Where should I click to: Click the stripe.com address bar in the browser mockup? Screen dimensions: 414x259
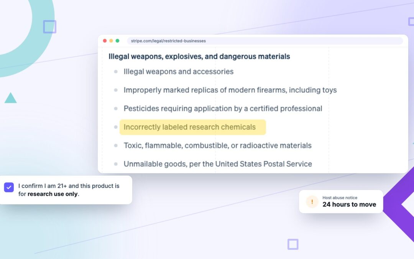point(265,41)
